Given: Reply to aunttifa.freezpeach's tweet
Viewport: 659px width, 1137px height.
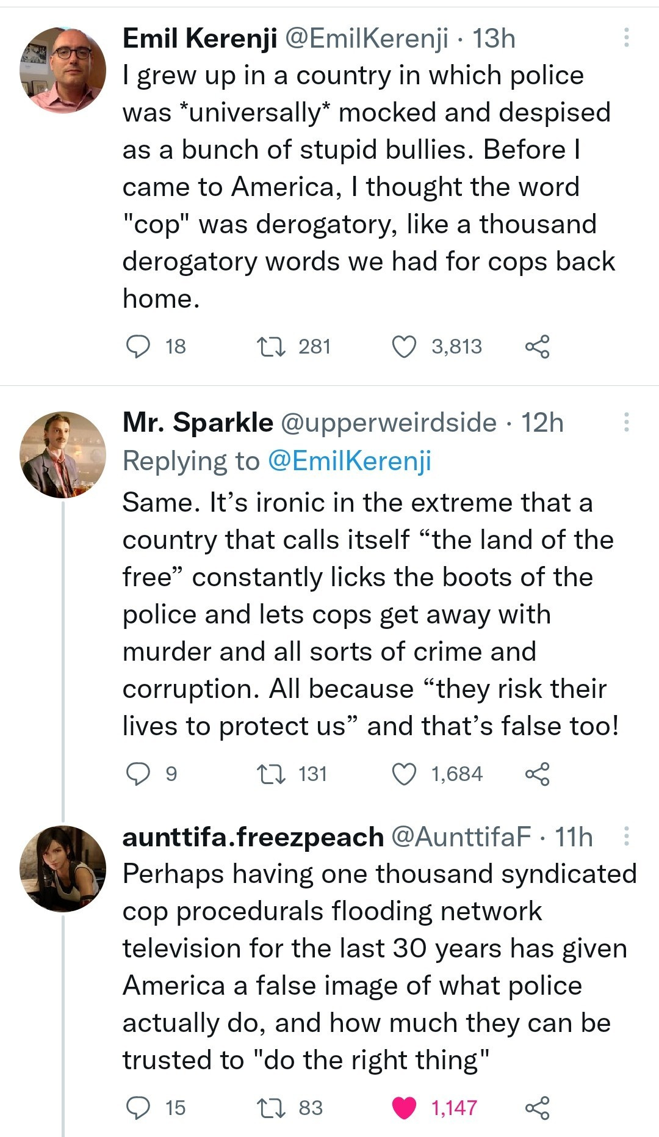Looking at the screenshot, I should coord(138,1108).
